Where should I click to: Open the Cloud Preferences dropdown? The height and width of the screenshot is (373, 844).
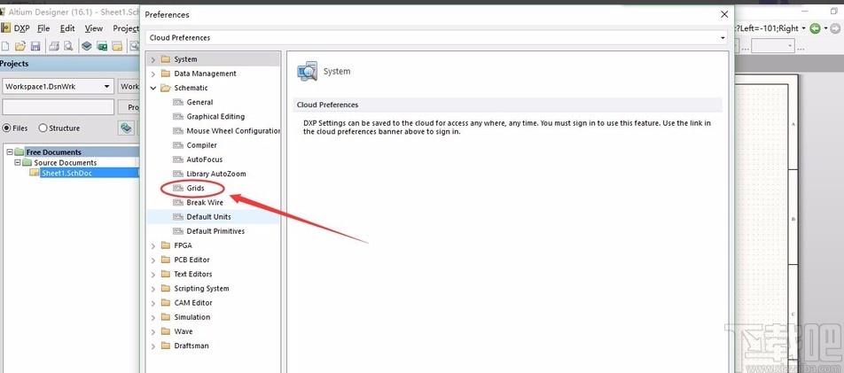(723, 38)
